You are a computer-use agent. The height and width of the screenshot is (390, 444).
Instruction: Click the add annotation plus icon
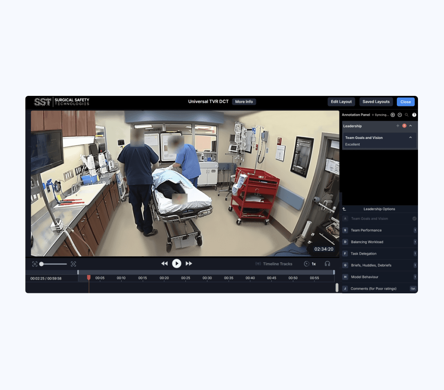point(393,115)
